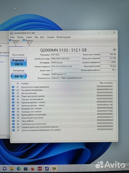
Task: Click status icon for Команды хост-записи row
Action: pyautogui.click(x=13, y=112)
